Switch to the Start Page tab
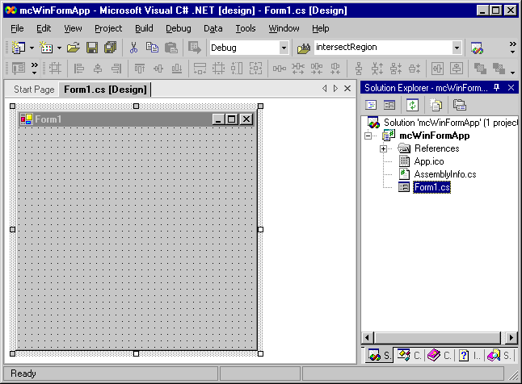The height and width of the screenshot is (384, 522). click(x=34, y=90)
